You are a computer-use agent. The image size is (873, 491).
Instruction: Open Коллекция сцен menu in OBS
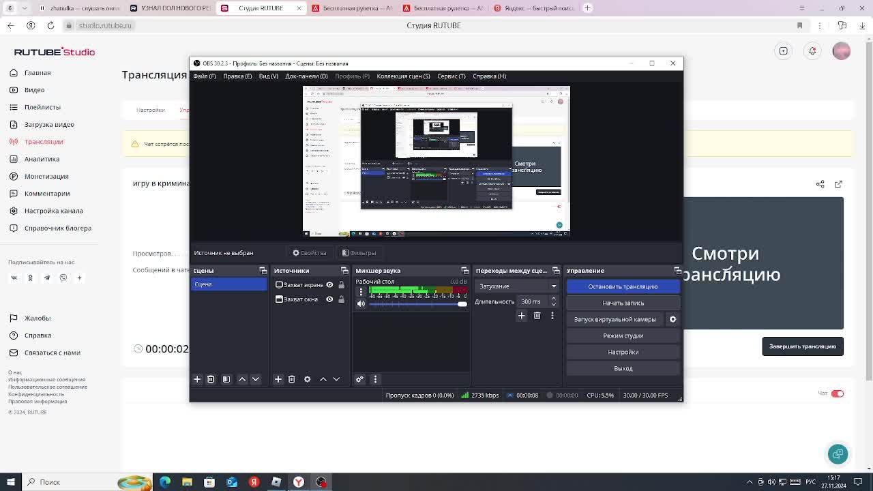pyautogui.click(x=403, y=76)
